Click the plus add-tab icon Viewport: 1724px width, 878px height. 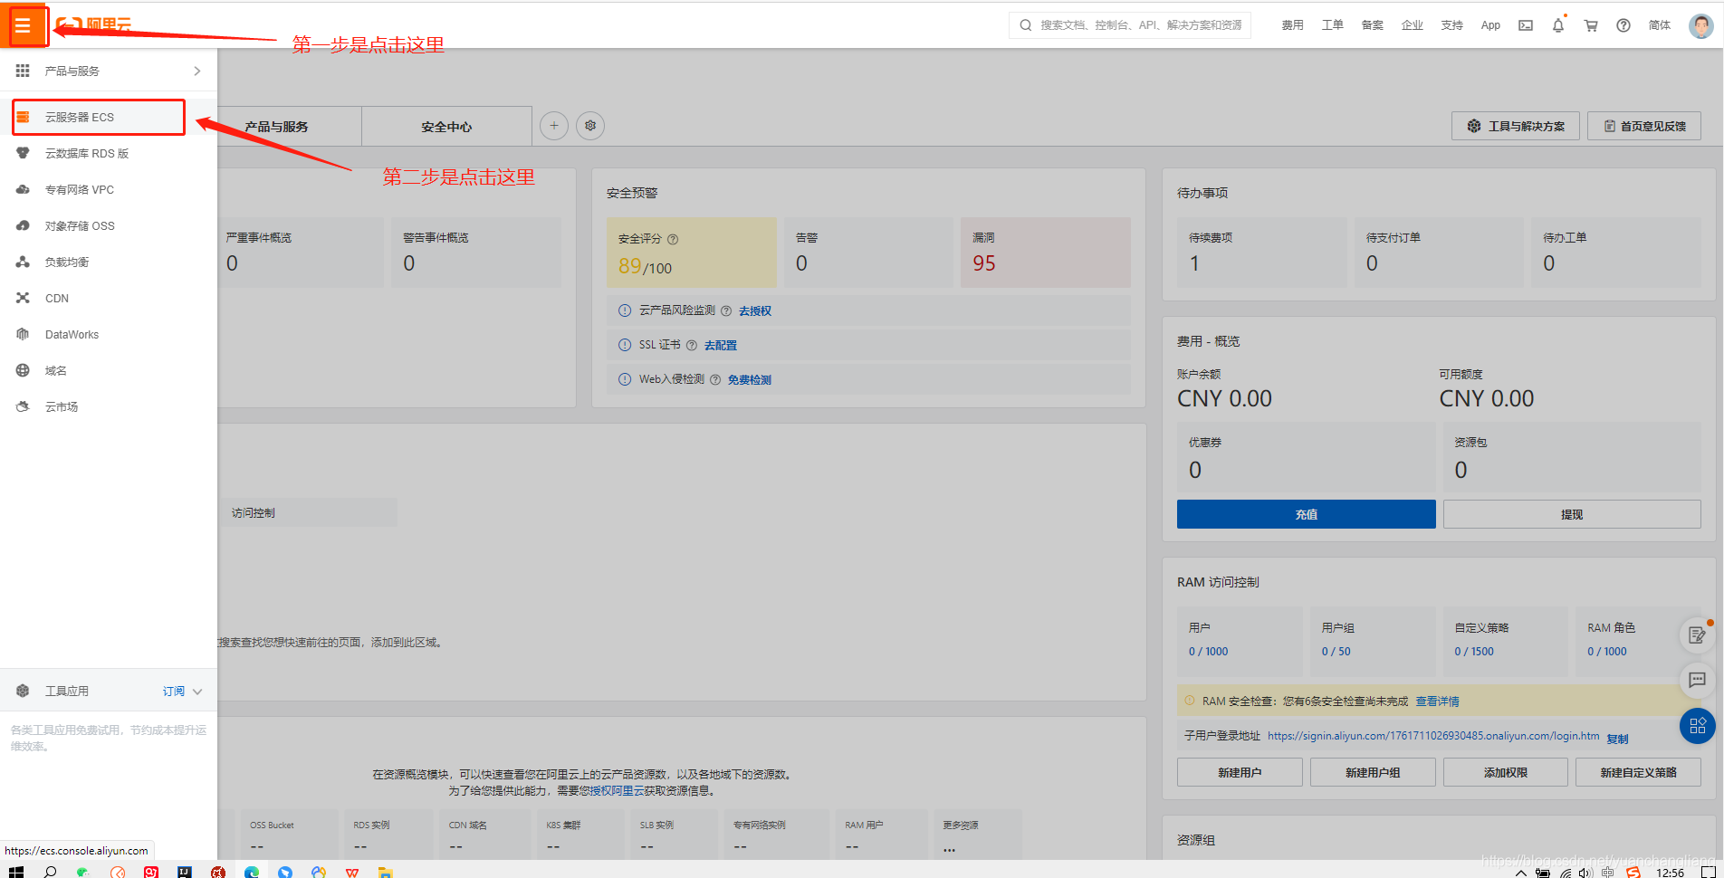(554, 126)
